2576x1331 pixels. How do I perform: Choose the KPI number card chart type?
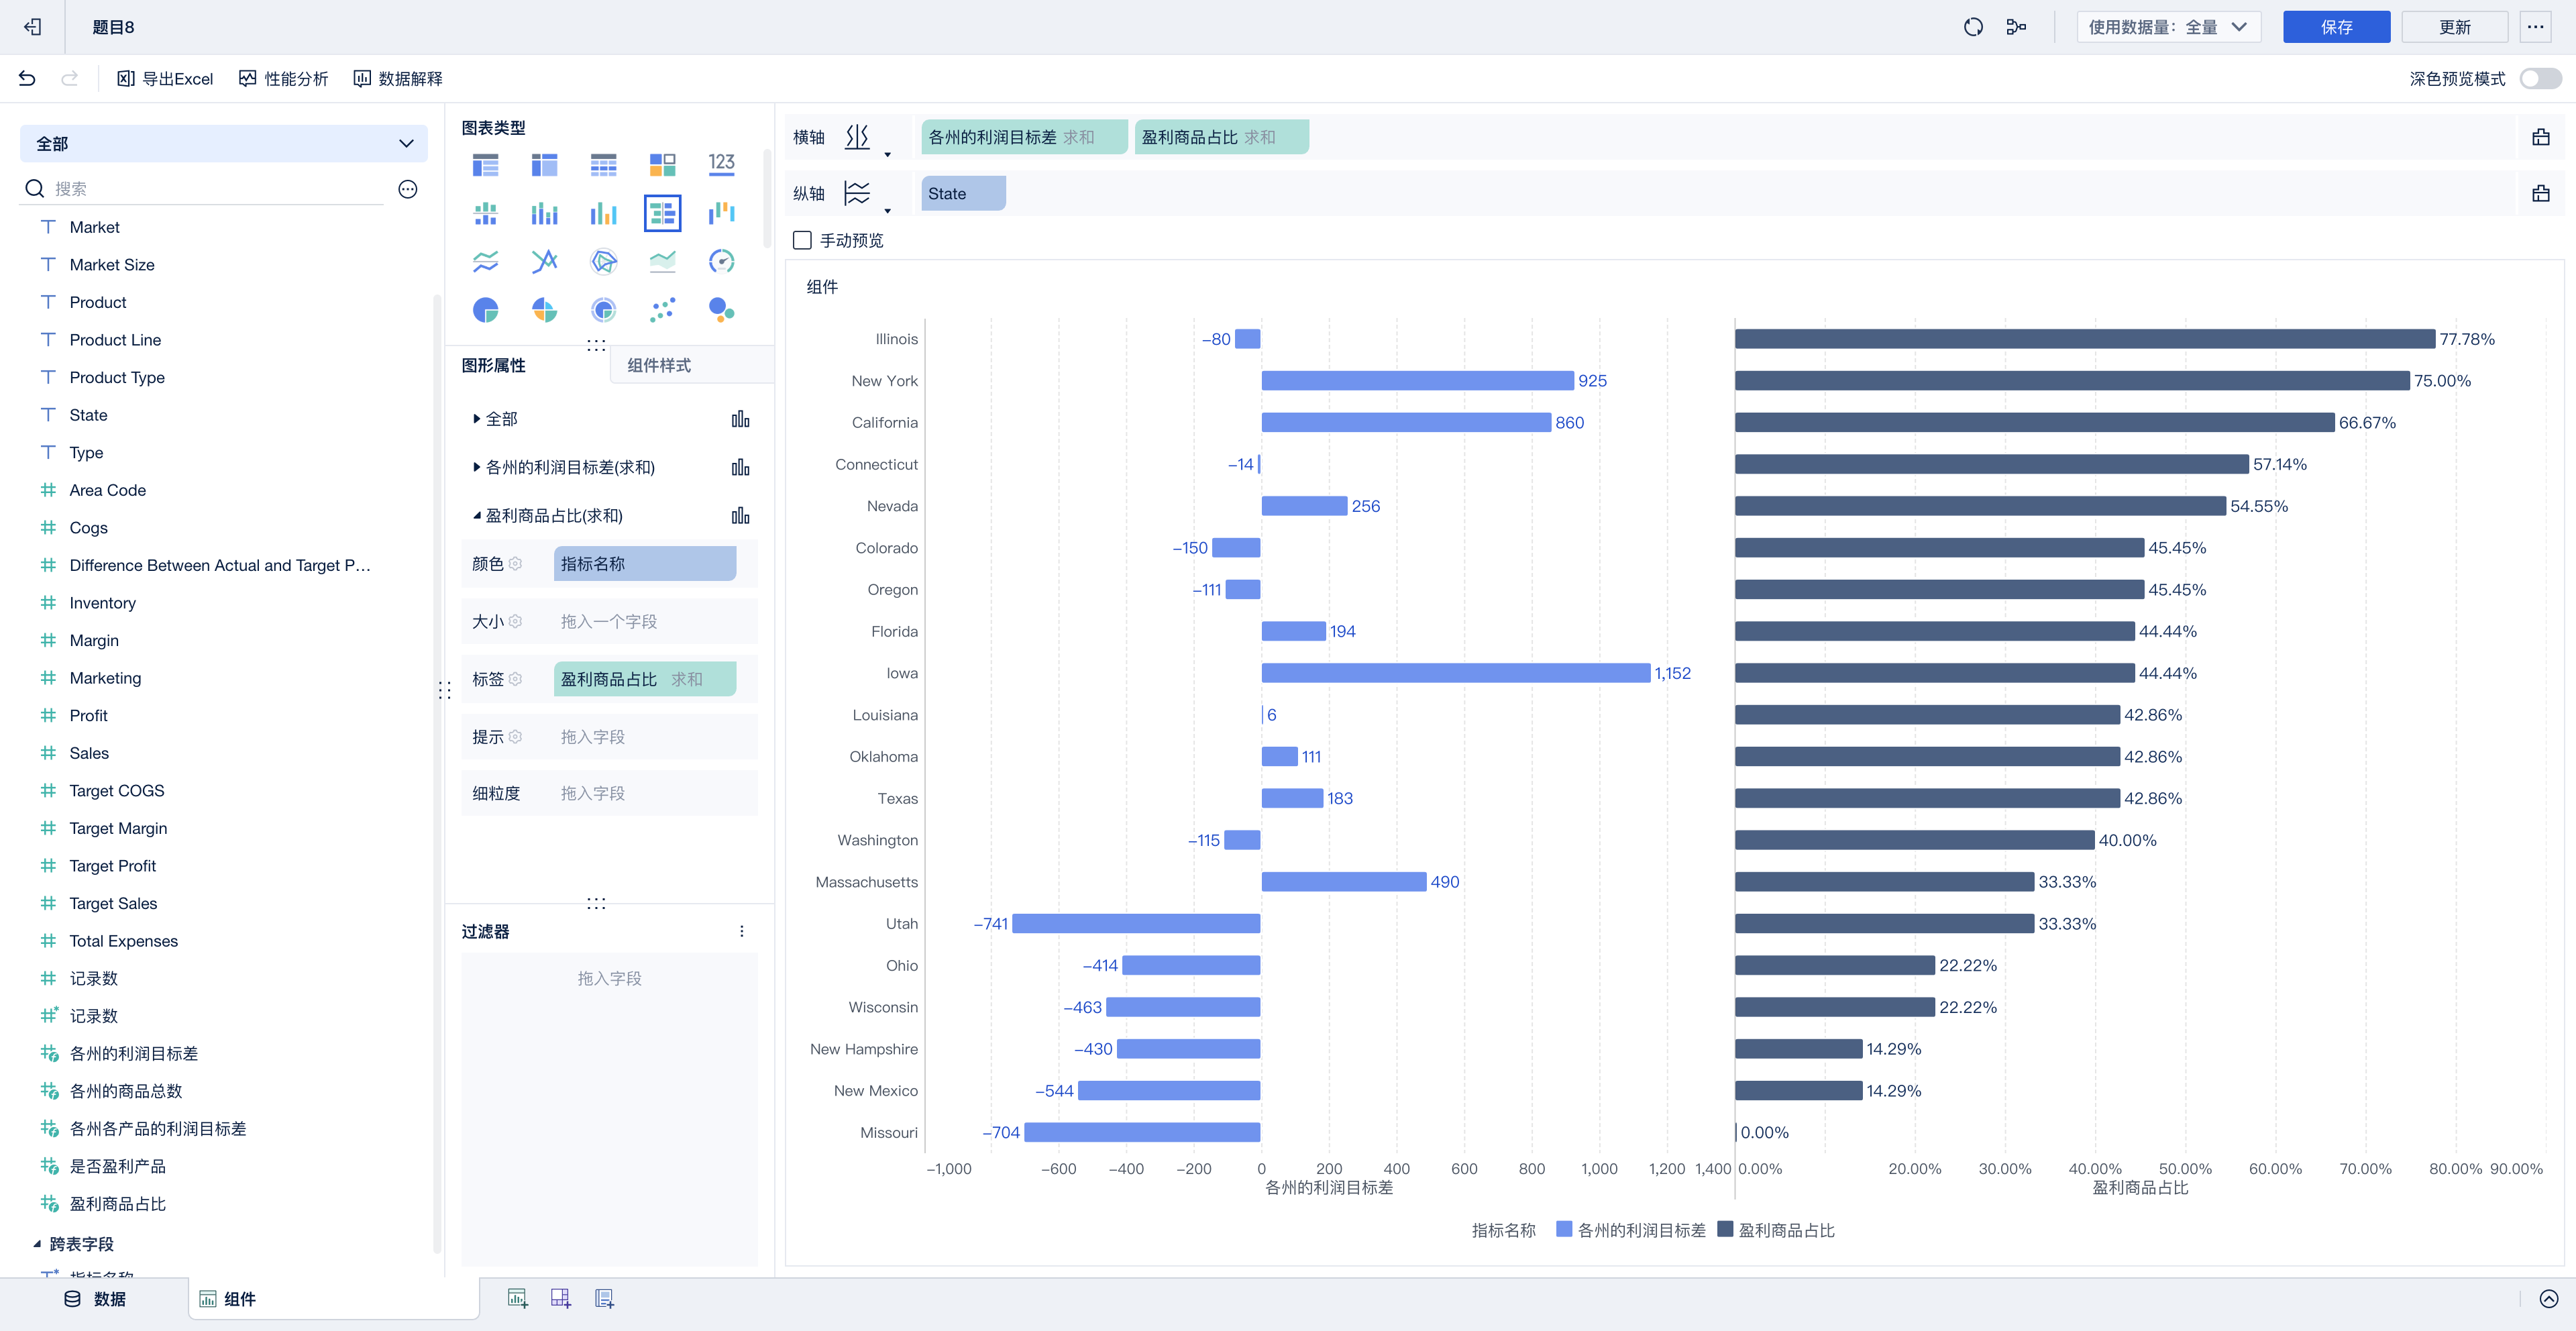click(721, 164)
